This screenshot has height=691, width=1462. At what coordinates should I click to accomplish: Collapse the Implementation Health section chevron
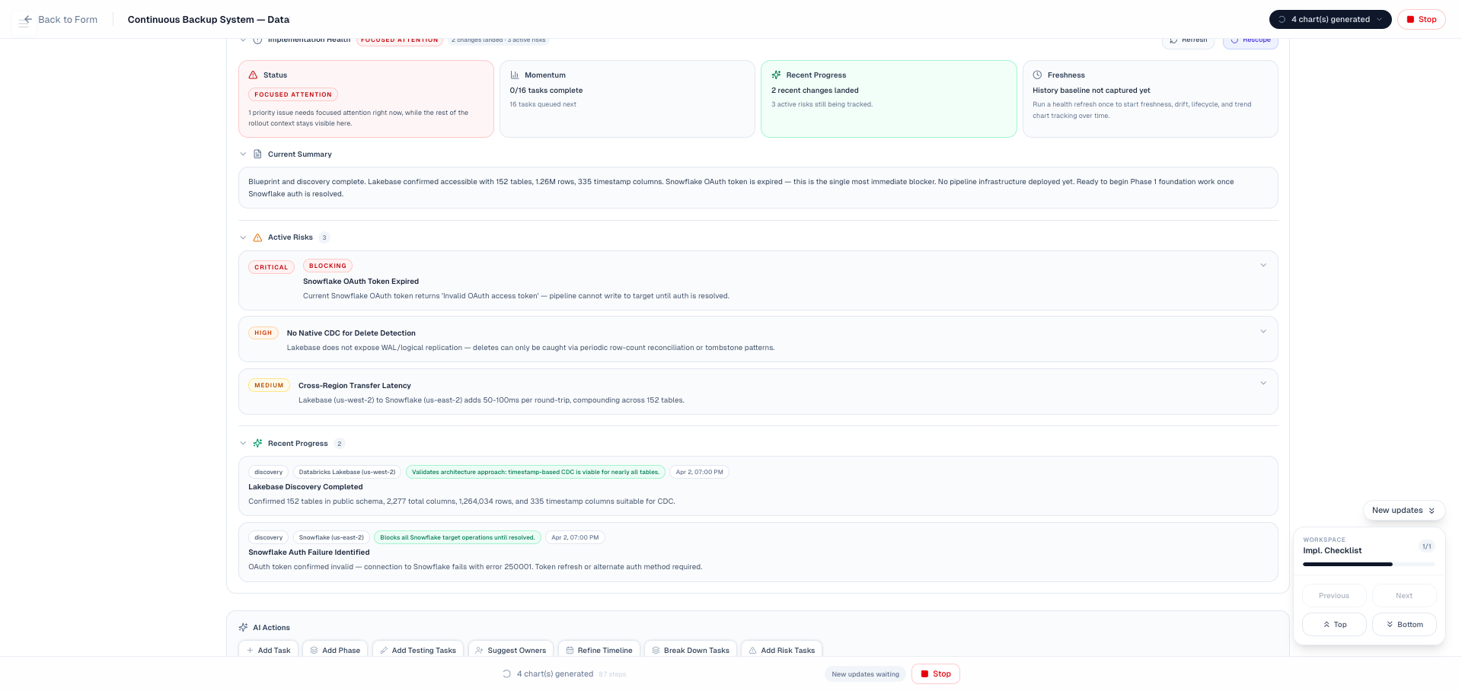tap(243, 40)
